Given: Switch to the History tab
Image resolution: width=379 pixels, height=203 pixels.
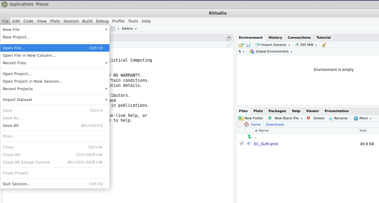Looking at the screenshot, I should pos(275,38).
